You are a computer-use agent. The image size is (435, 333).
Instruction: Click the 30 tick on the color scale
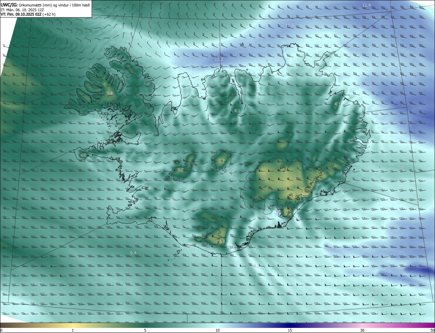click(x=362, y=330)
